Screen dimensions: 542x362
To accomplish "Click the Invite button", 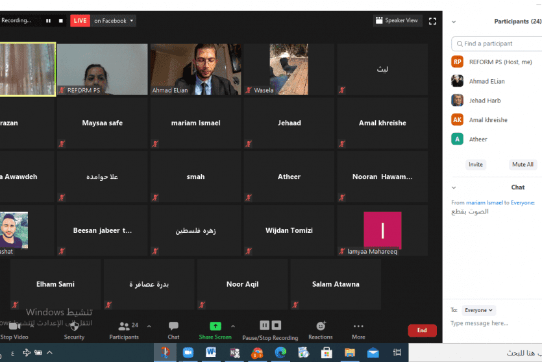I will pyautogui.click(x=476, y=164).
